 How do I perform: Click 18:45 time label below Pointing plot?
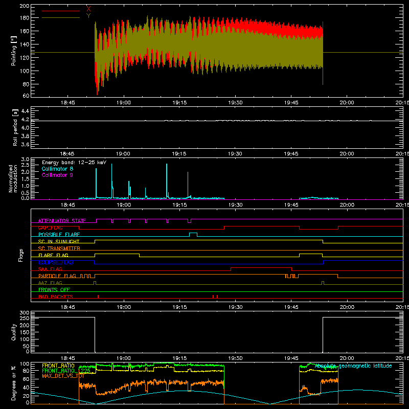[x=68, y=103]
